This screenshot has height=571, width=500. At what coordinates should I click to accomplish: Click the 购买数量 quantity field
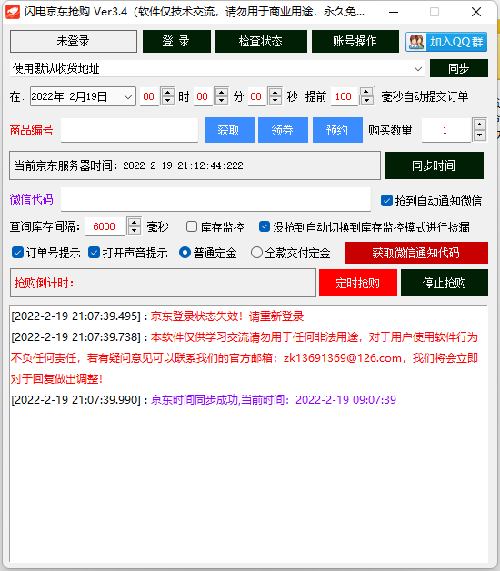coord(446,130)
